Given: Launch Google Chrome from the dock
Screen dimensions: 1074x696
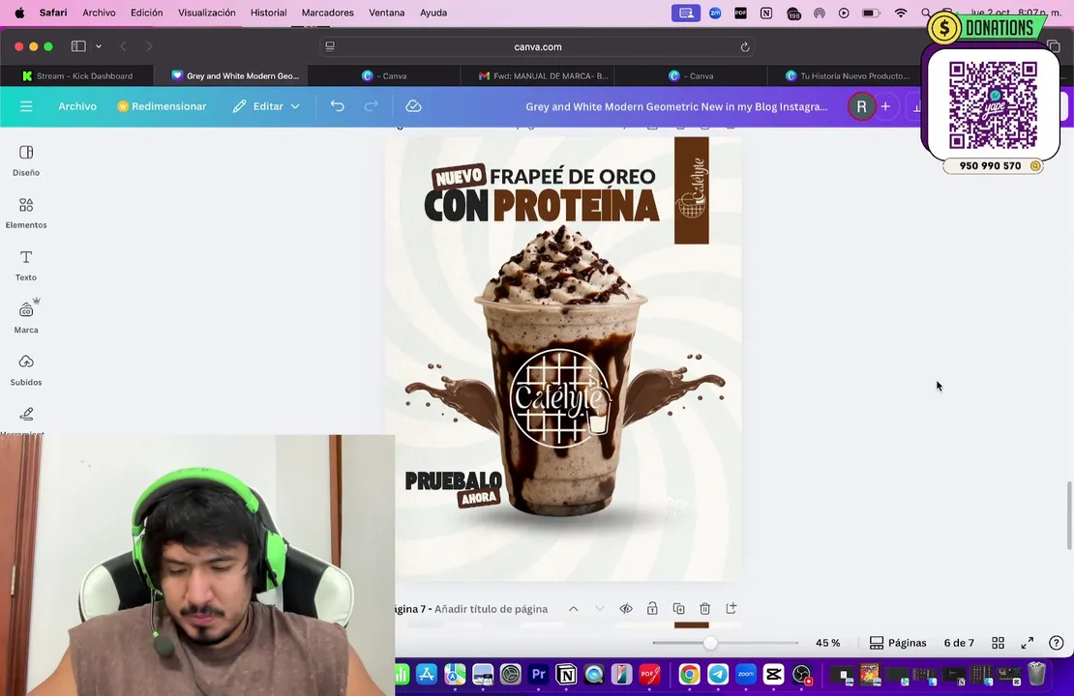Looking at the screenshot, I should tap(690, 675).
